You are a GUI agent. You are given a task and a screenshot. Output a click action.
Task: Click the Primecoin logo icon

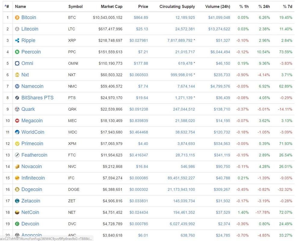pos(17,144)
